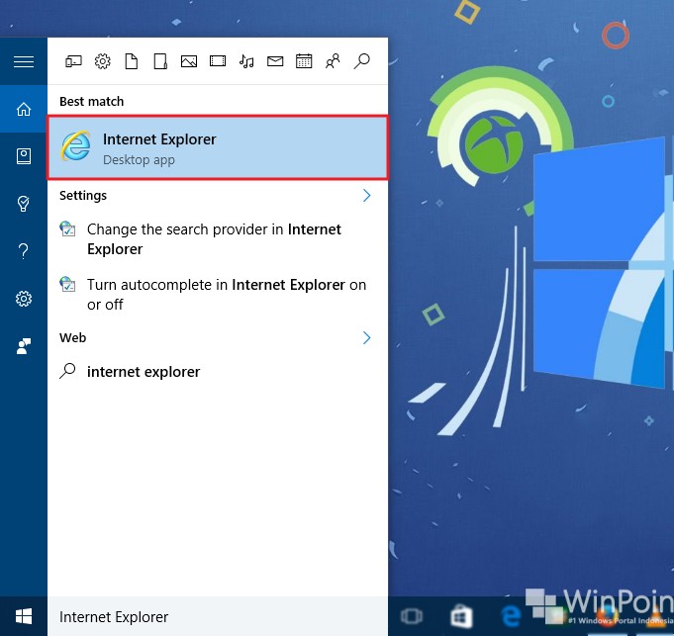Open Cortana Home in sidebar
Image resolution: width=674 pixels, height=636 pixels.
click(24, 109)
